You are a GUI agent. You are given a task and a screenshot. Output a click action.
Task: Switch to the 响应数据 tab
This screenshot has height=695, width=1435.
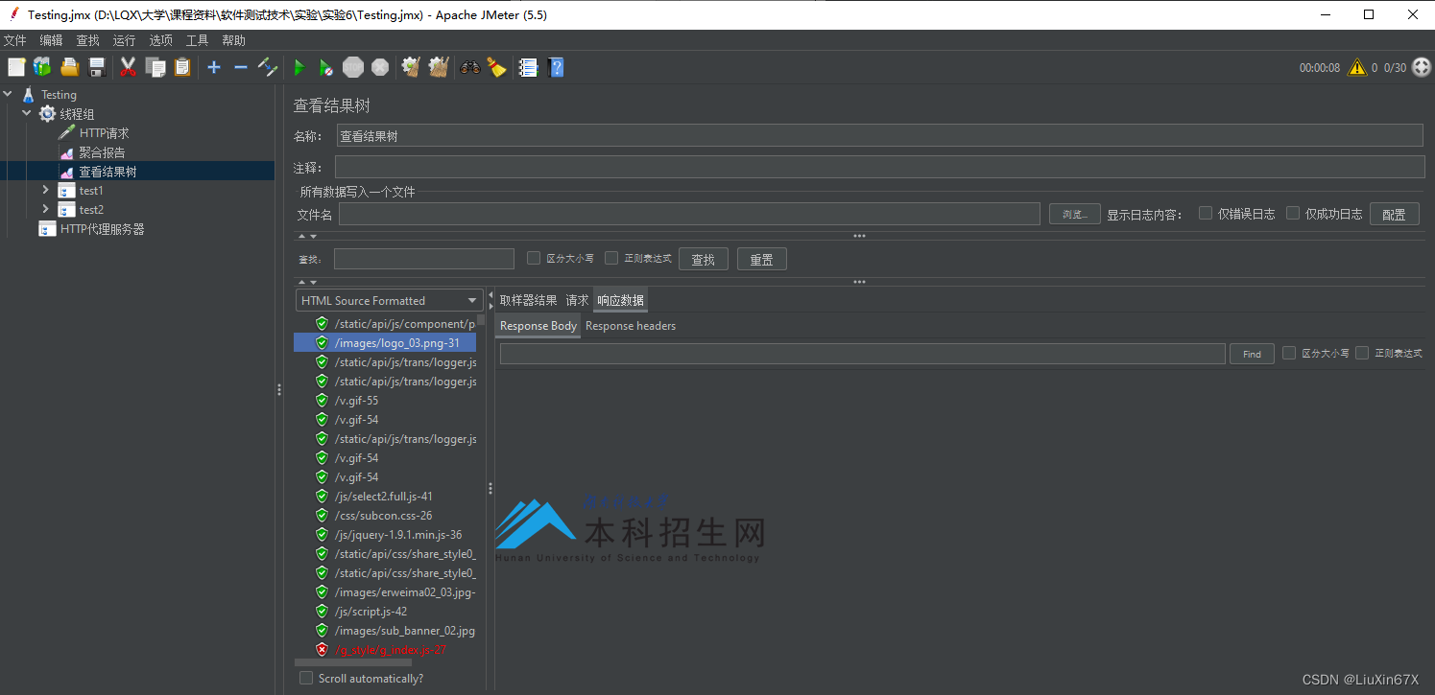(x=620, y=300)
